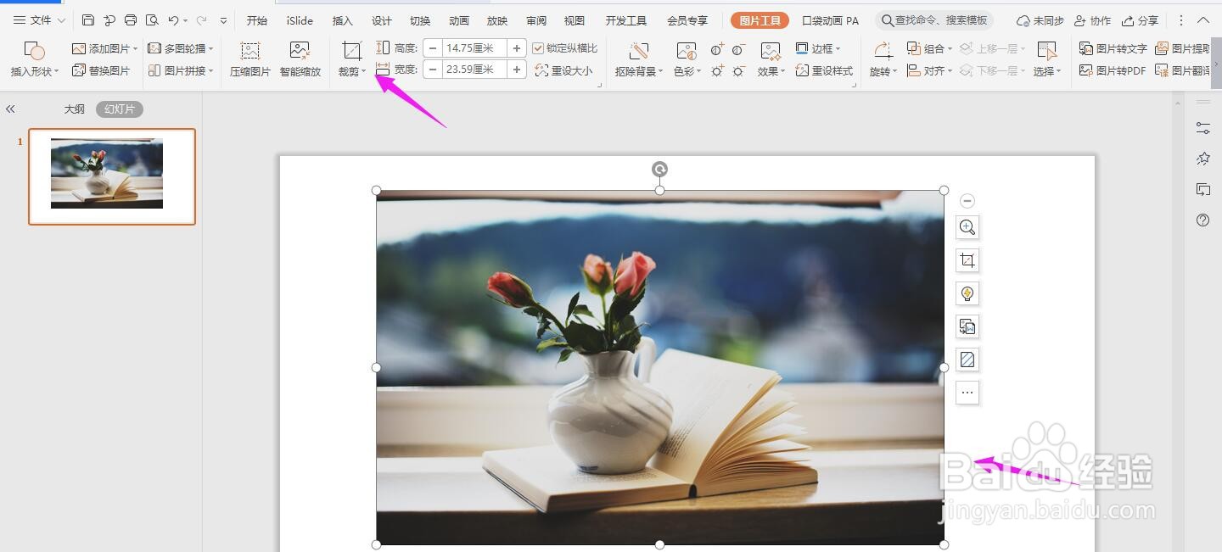Increase height with the plus stepper
This screenshot has width=1222, height=552.
point(517,48)
